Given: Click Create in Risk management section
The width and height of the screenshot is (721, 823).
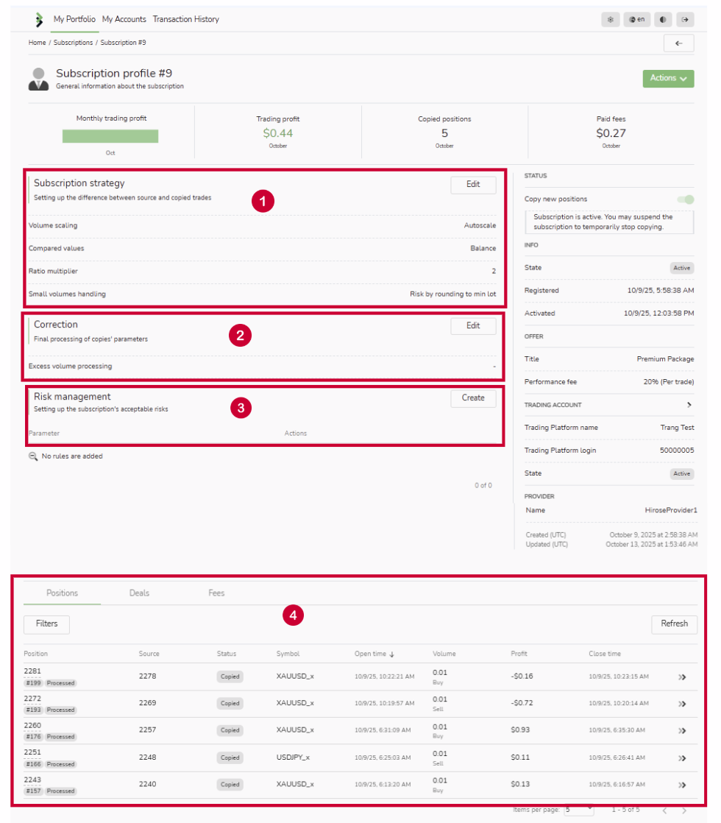Looking at the screenshot, I should pos(473,398).
